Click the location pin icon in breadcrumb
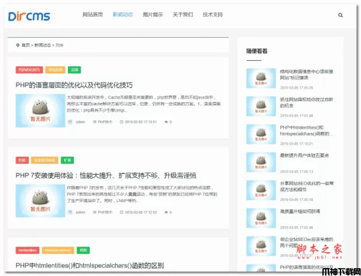Viewport: 361px width, 276px height. [17, 45]
